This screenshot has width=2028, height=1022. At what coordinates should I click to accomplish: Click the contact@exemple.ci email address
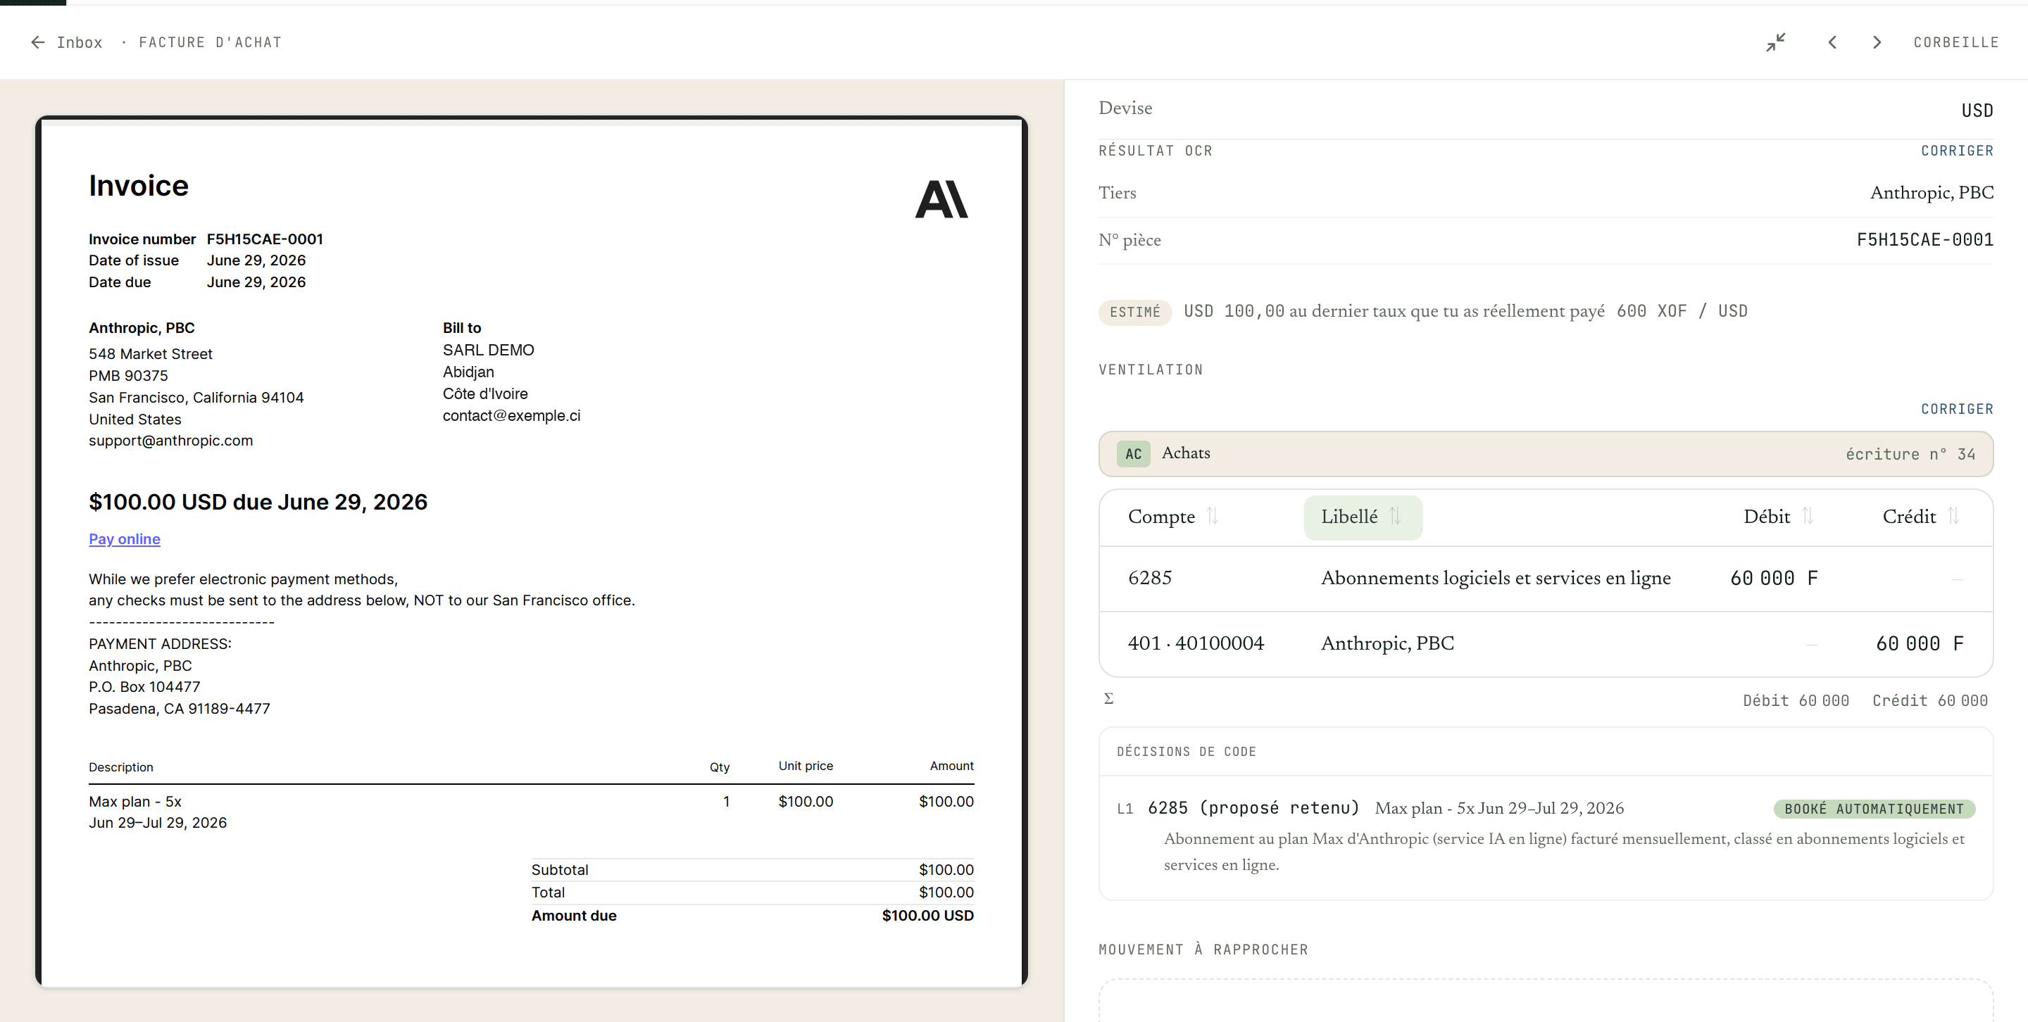pyautogui.click(x=511, y=415)
